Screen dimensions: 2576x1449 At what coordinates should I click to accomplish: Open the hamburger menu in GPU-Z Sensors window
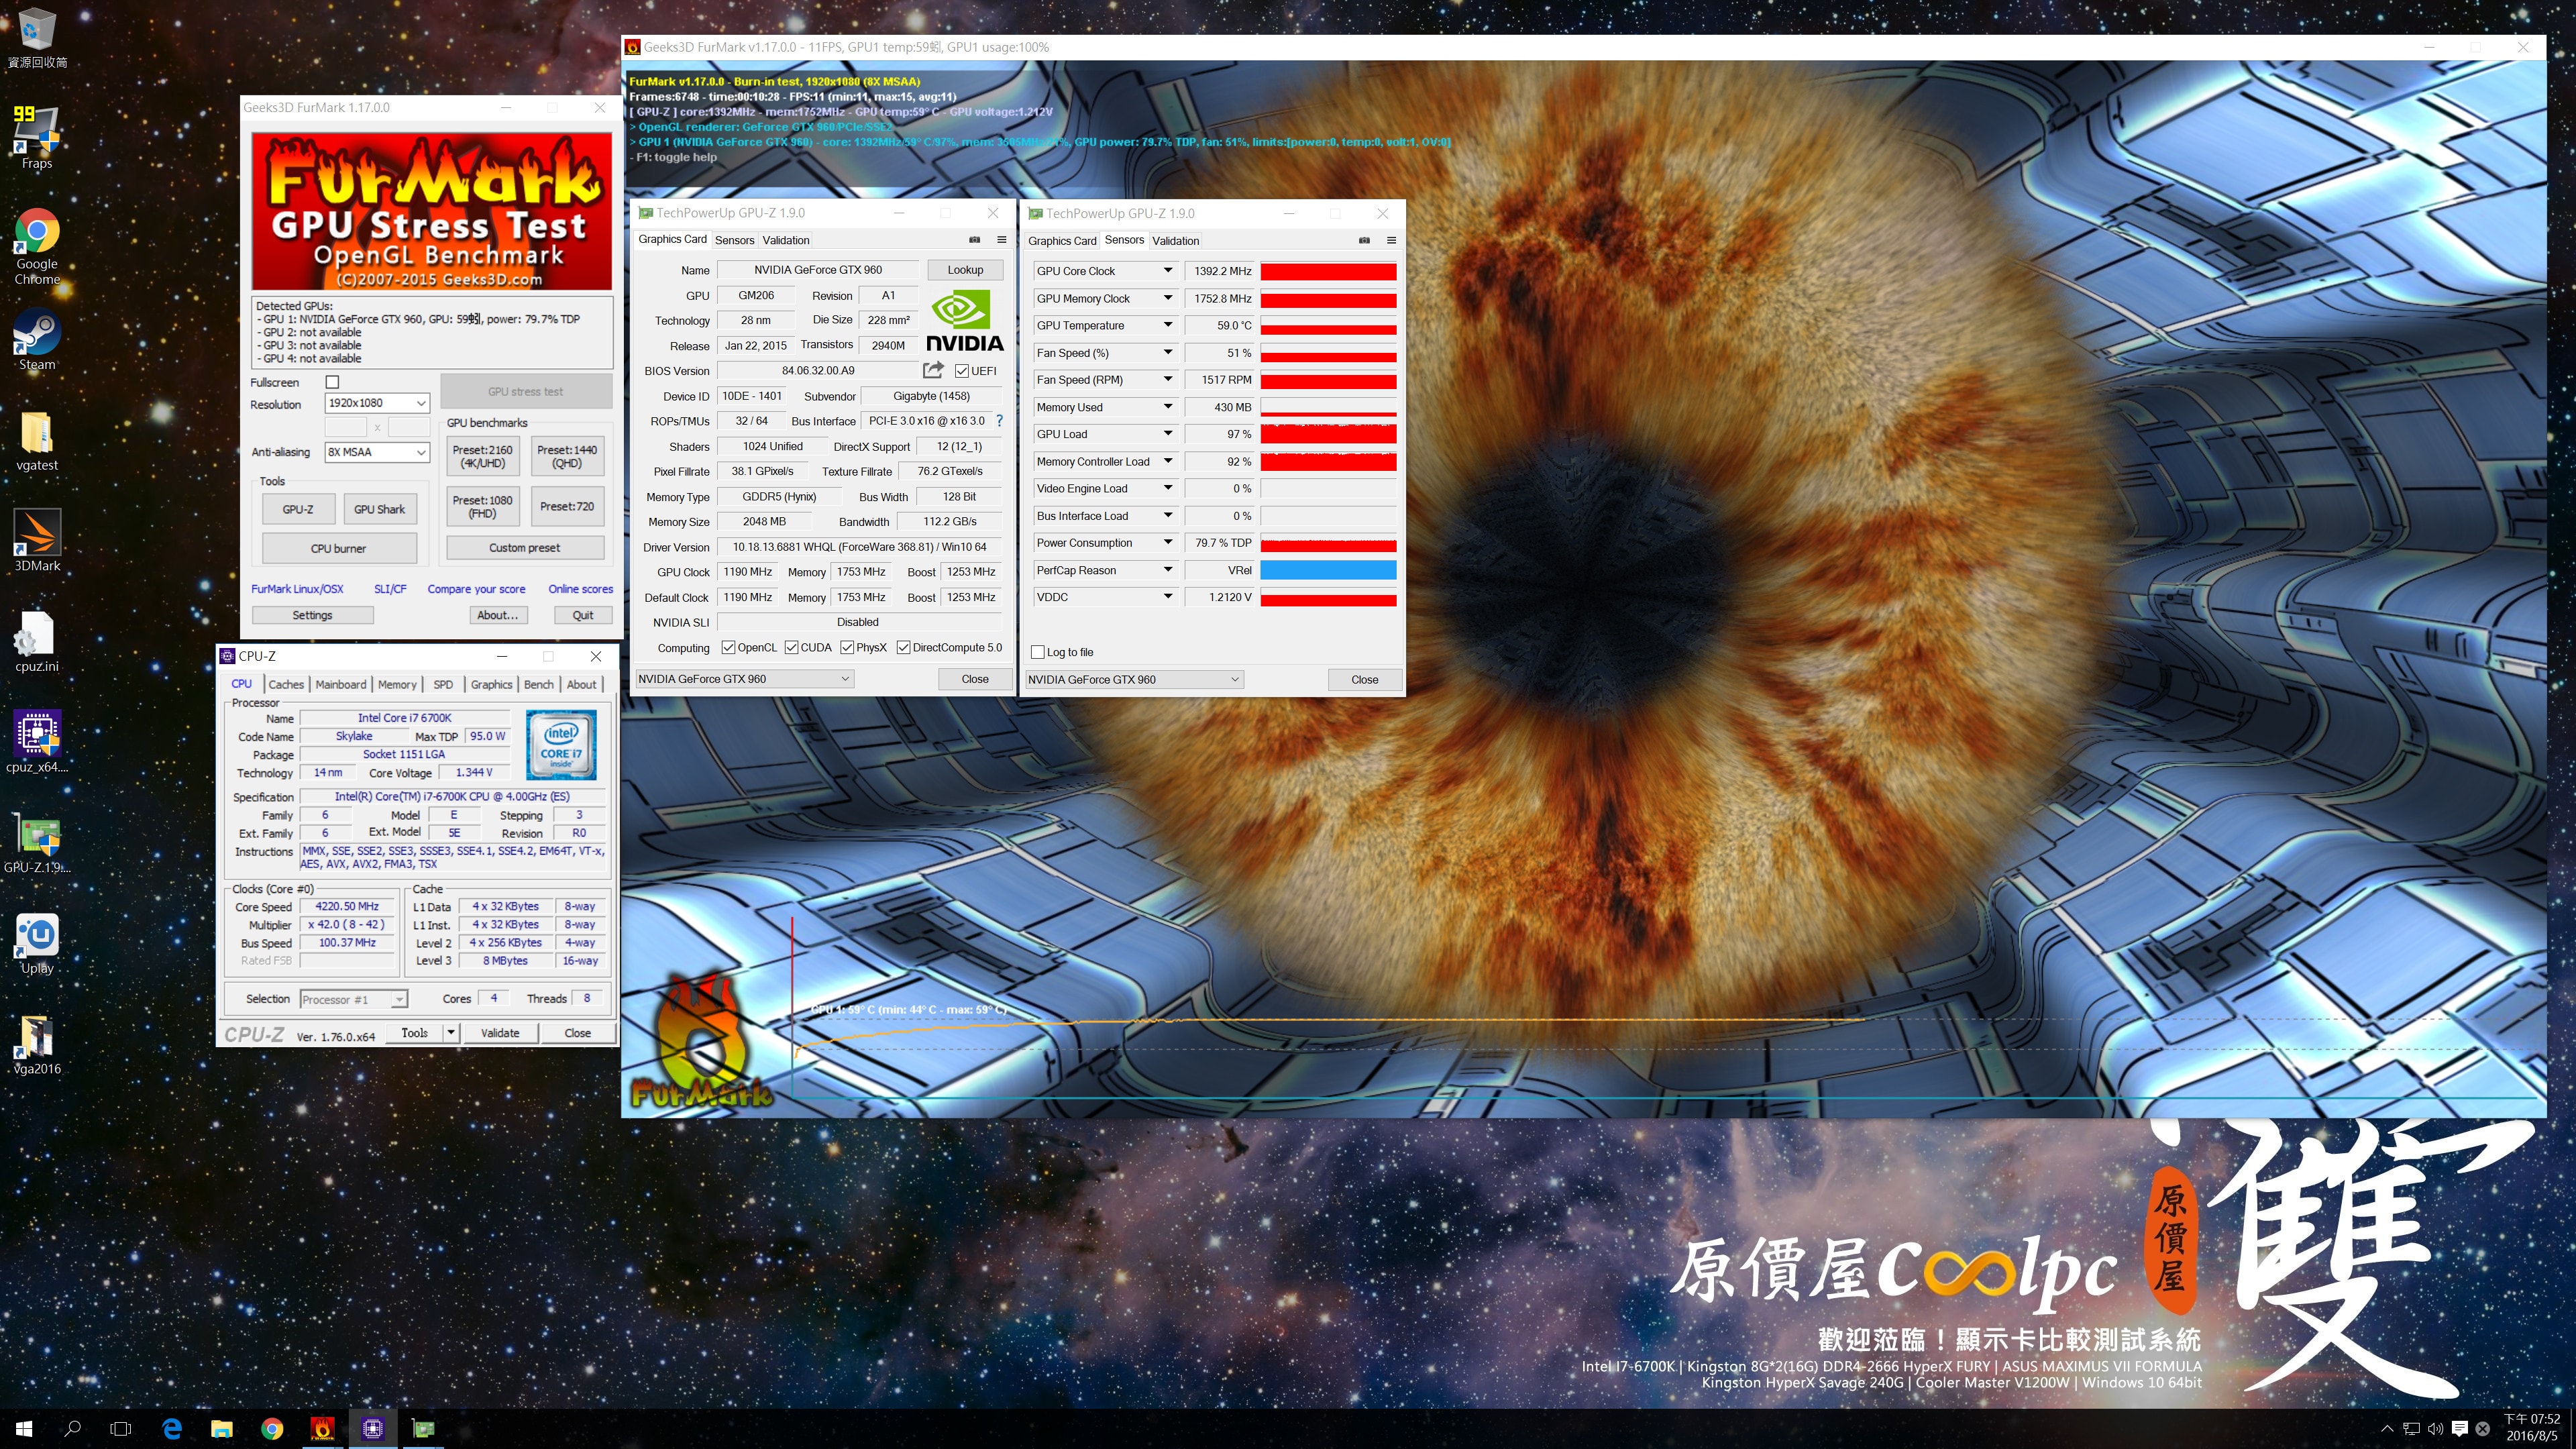pos(1391,240)
